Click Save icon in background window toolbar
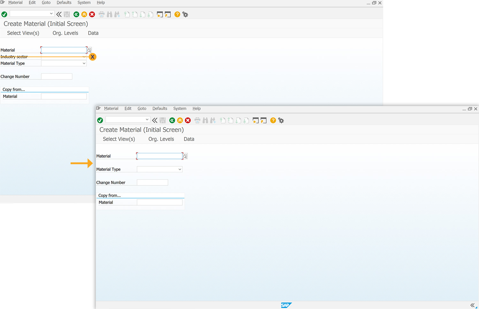Screen dimensions: 479x309 [x=67, y=14]
